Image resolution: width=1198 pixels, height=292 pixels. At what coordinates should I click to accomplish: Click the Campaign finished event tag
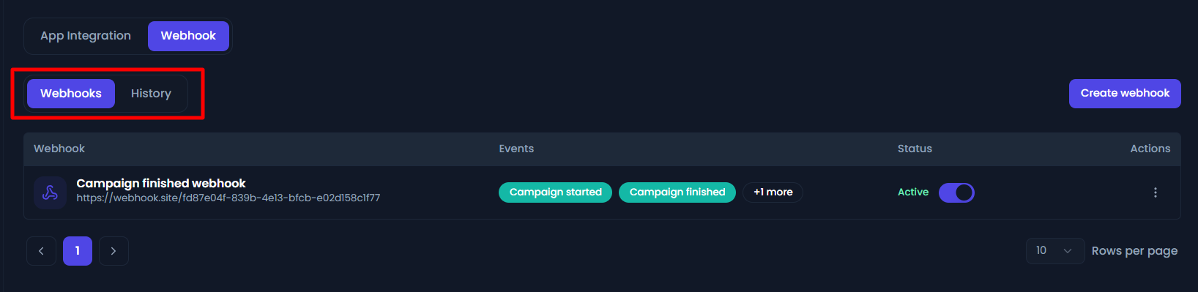[677, 192]
